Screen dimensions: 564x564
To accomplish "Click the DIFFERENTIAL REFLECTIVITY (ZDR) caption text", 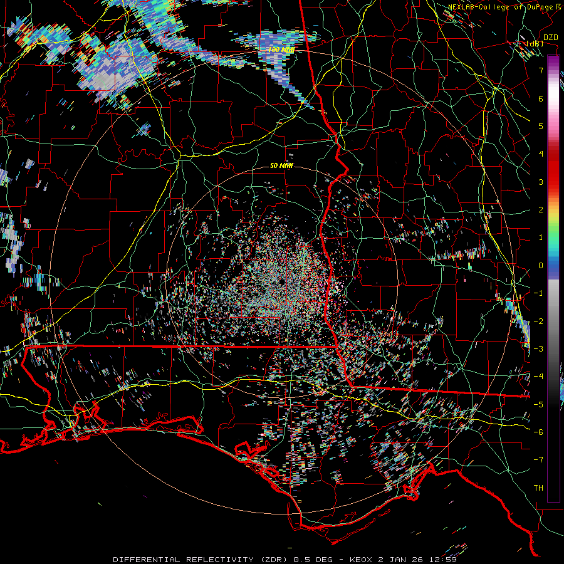I will tap(201, 560).
